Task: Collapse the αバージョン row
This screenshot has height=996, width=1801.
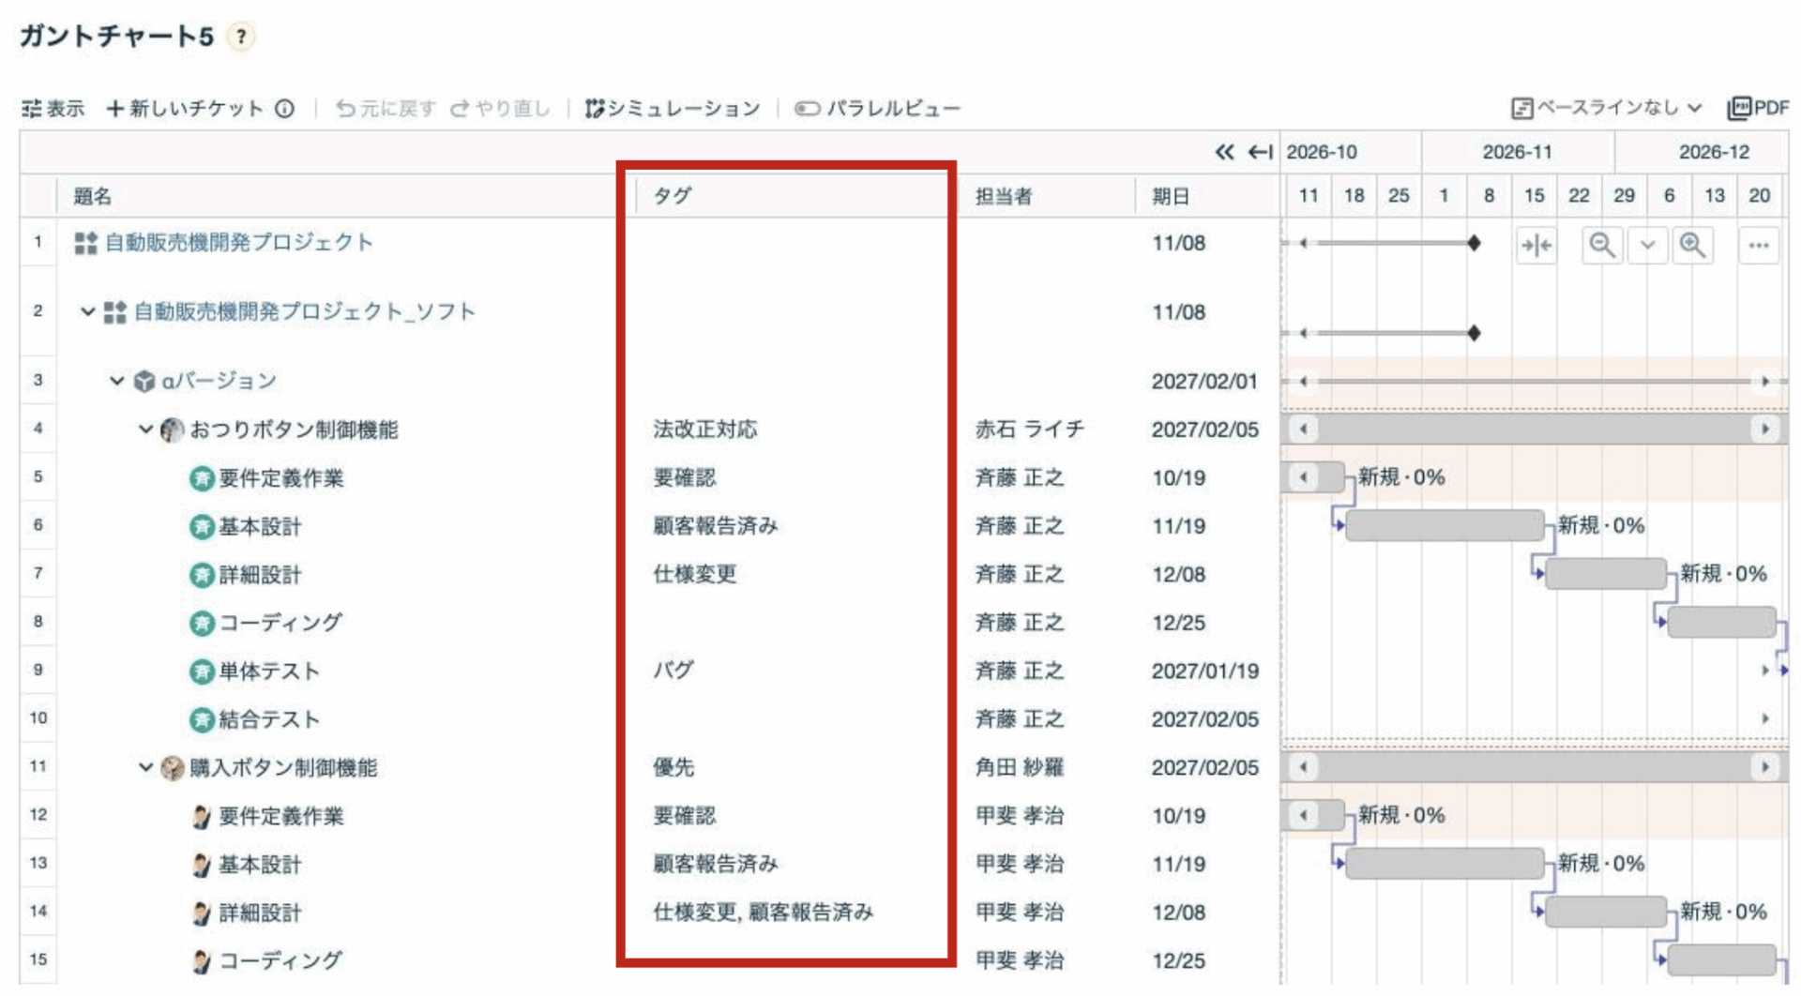Action: (116, 381)
